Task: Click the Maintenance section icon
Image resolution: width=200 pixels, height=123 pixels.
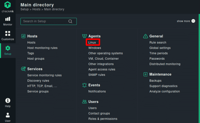Action: [x=145, y=74]
